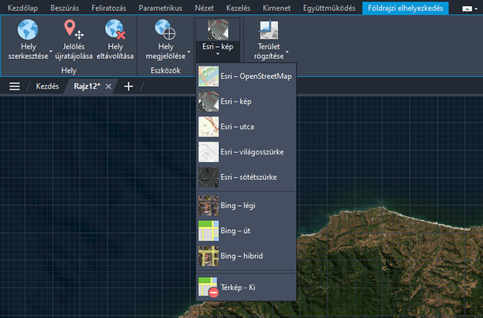Click the Eszközök panel title
Image resolution: width=483 pixels, height=318 pixels.
[x=165, y=71]
